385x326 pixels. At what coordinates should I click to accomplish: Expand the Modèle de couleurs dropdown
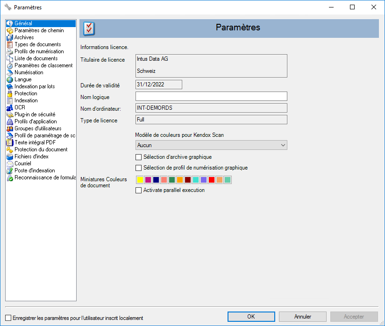tap(211, 145)
